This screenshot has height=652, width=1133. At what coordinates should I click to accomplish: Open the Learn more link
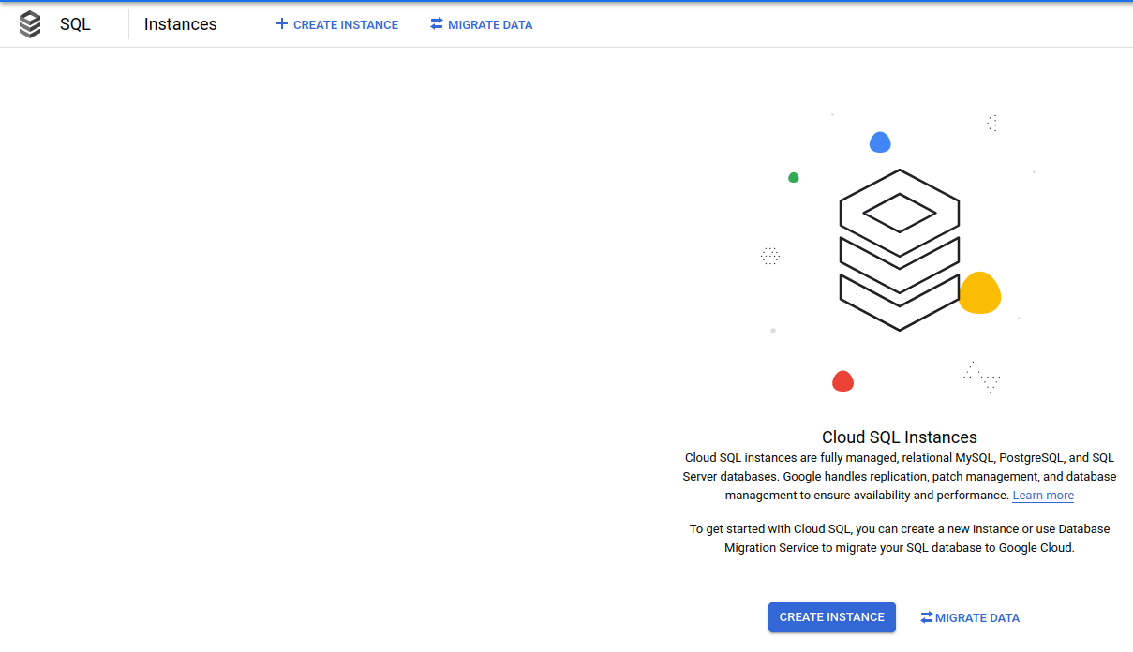[1042, 495]
